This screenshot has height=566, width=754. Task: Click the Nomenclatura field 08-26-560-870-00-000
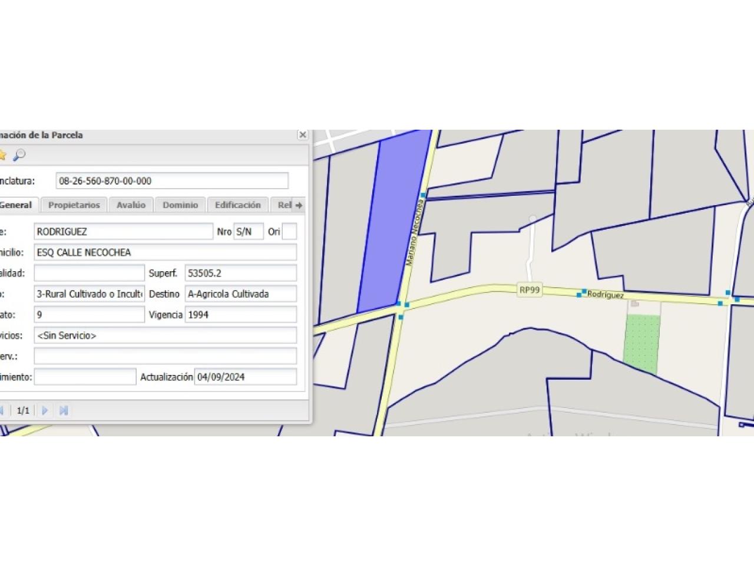[x=172, y=181]
